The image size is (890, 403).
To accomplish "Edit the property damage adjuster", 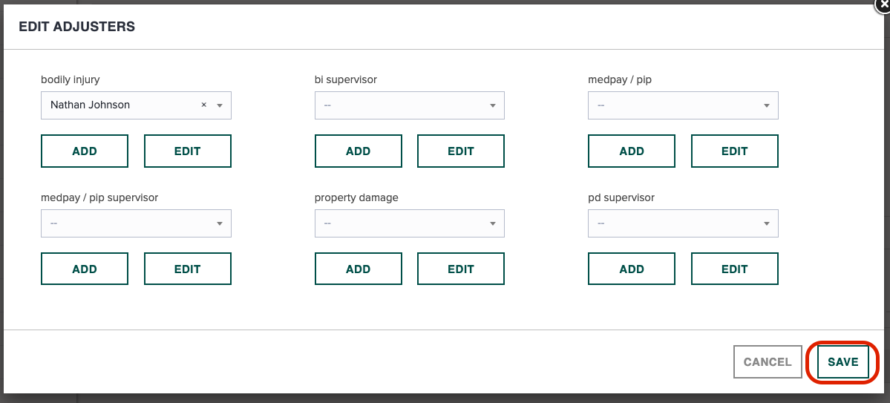I will tap(461, 269).
